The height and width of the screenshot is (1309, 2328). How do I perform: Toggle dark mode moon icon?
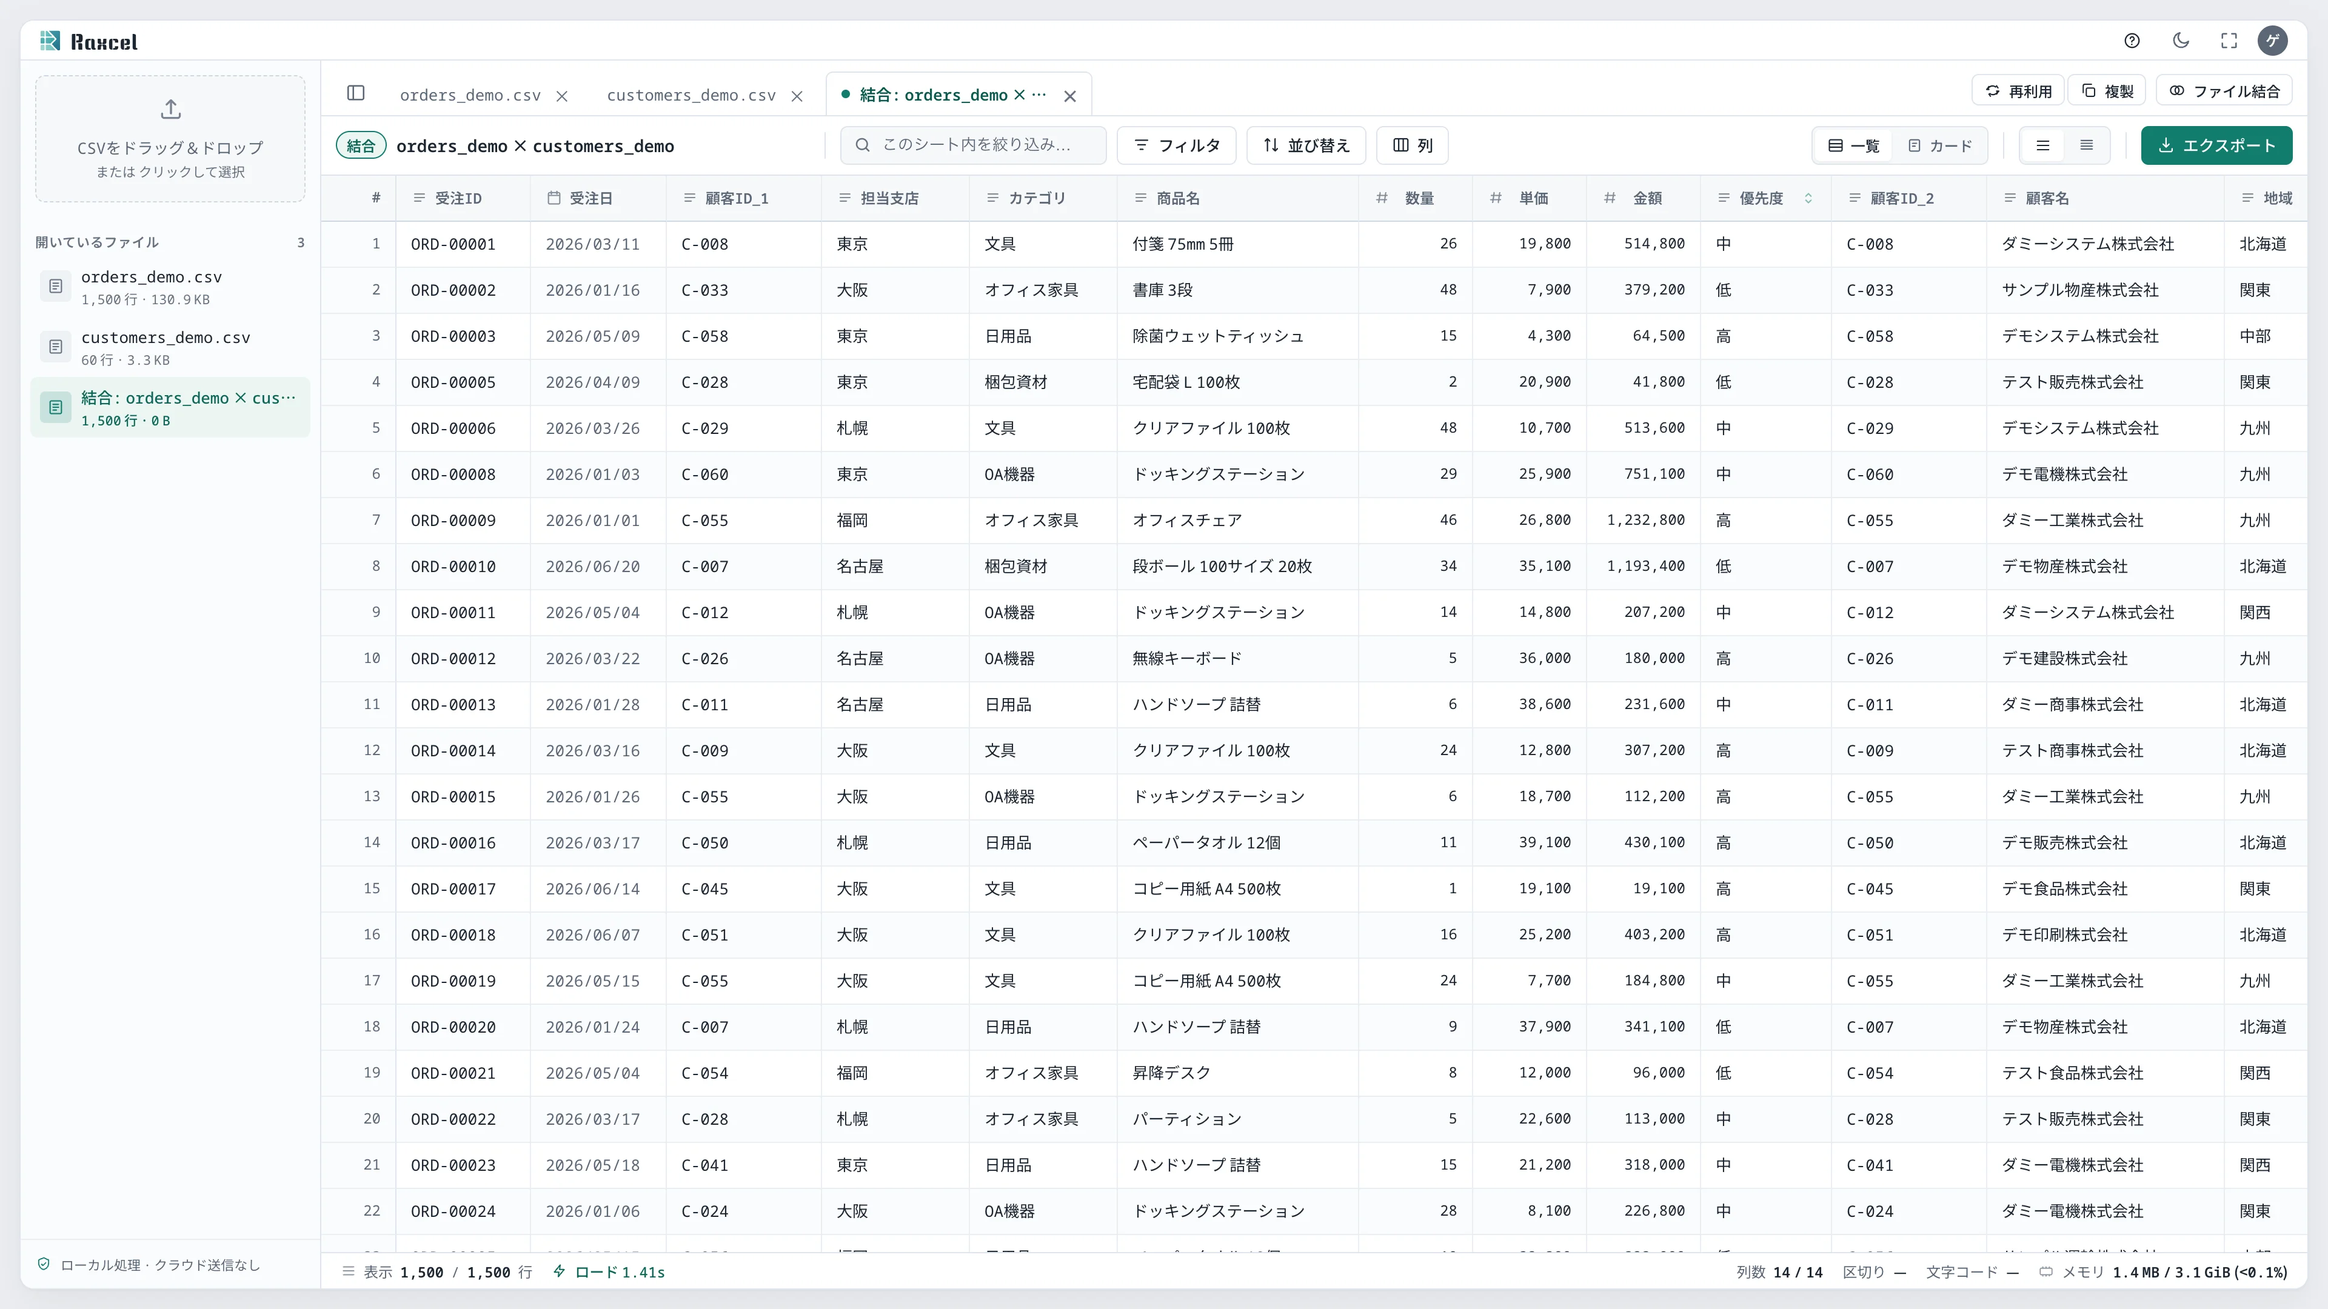pyautogui.click(x=2181, y=41)
